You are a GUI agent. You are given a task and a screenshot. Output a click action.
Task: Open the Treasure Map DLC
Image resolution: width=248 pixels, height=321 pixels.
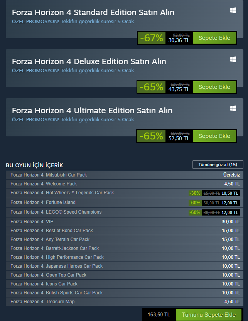point(42,302)
